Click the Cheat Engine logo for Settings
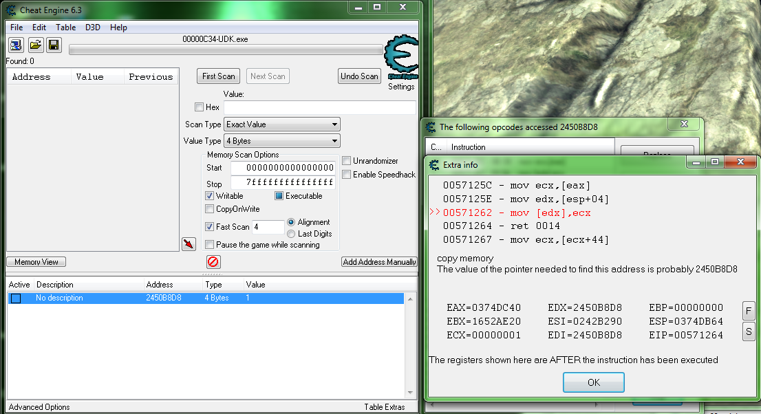This screenshot has height=414, width=761. tap(400, 58)
